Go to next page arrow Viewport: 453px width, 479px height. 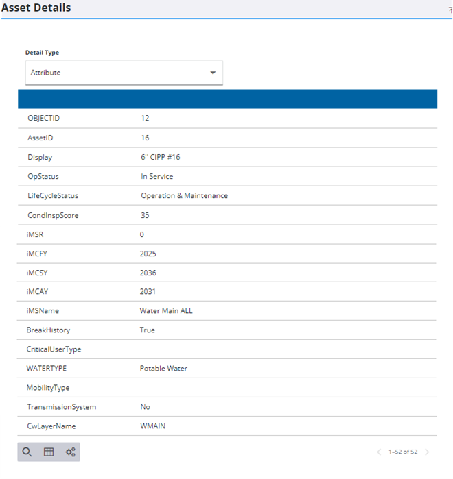coord(427,452)
